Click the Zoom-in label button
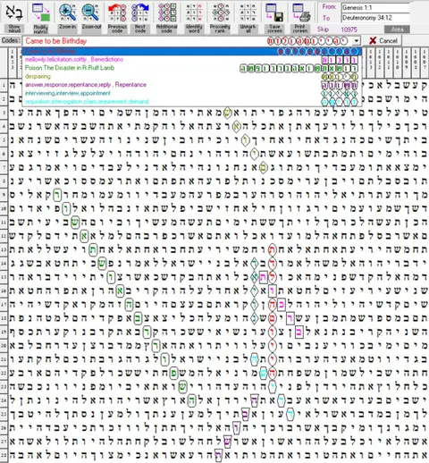Screen dimensions: 429x463 coord(67,27)
